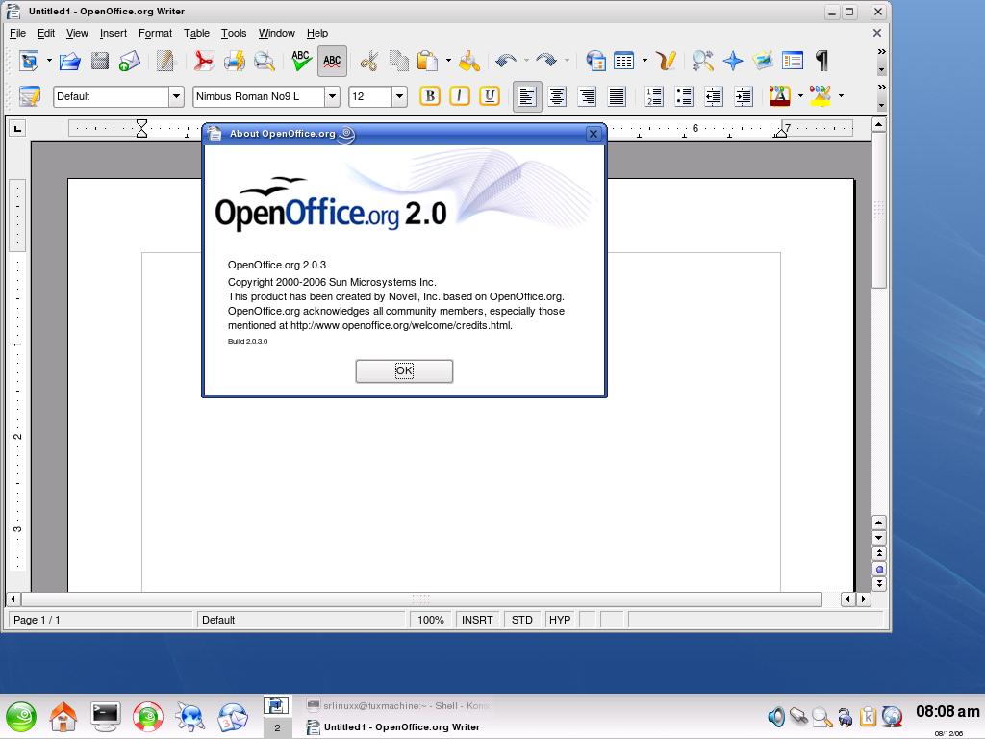
Task: Align text left
Action: click(x=527, y=97)
